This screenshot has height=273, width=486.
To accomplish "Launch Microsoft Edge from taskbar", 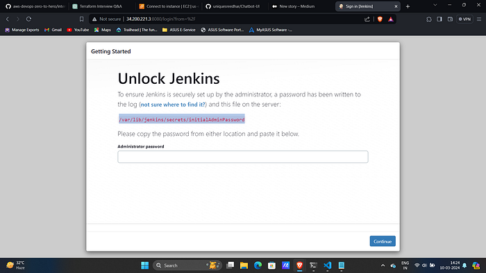I will click(x=258, y=265).
